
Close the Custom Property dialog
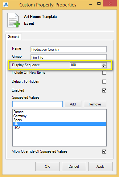pos(110,3)
